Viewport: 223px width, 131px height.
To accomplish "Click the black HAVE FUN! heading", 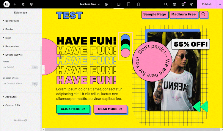I will [x=86, y=41].
